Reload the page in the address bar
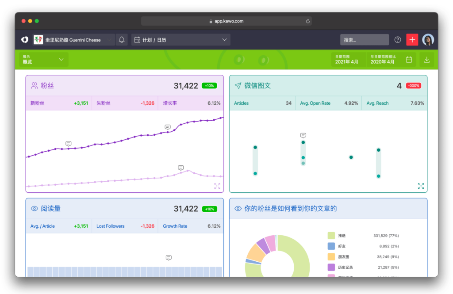The height and width of the screenshot is (294, 453). coord(308,21)
